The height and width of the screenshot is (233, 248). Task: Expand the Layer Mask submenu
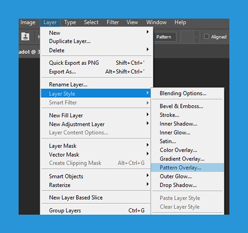point(96,146)
